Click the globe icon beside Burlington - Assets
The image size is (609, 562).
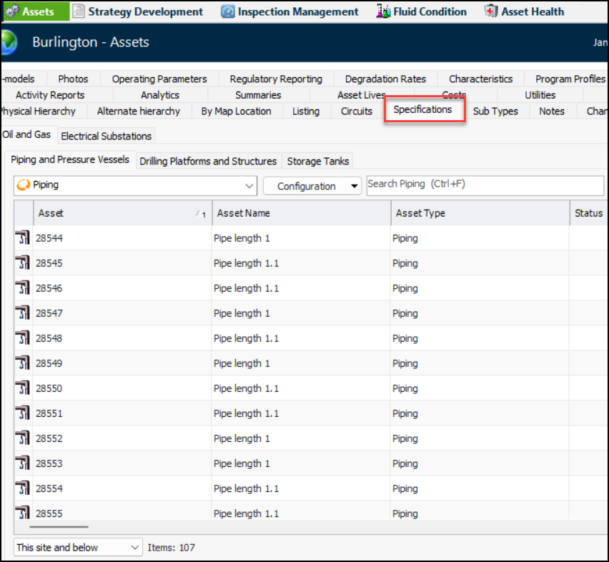(9, 42)
